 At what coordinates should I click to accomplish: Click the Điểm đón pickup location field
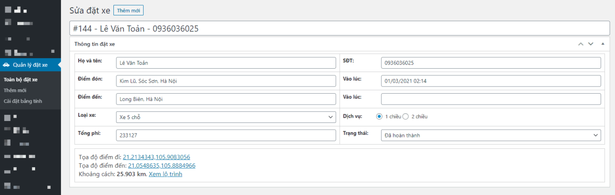pyautogui.click(x=226, y=81)
